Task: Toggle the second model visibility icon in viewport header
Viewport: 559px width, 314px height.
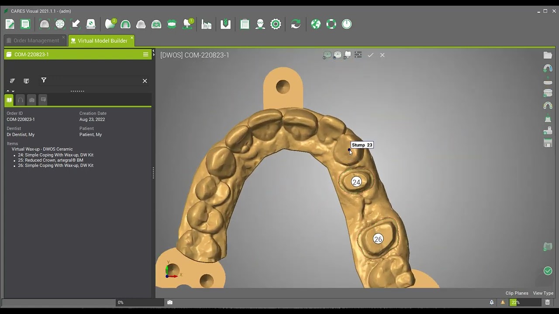Action: pos(337,55)
